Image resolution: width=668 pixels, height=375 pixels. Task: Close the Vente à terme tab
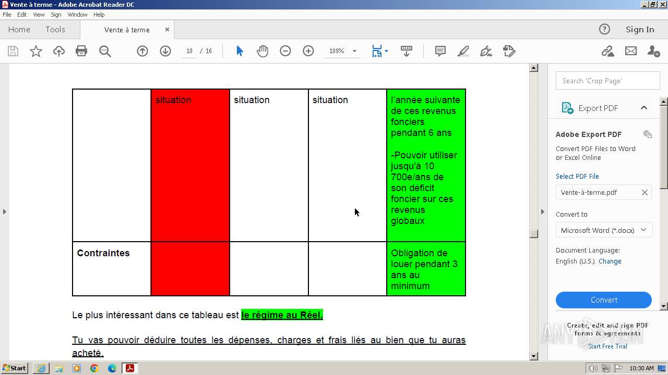[x=167, y=30]
